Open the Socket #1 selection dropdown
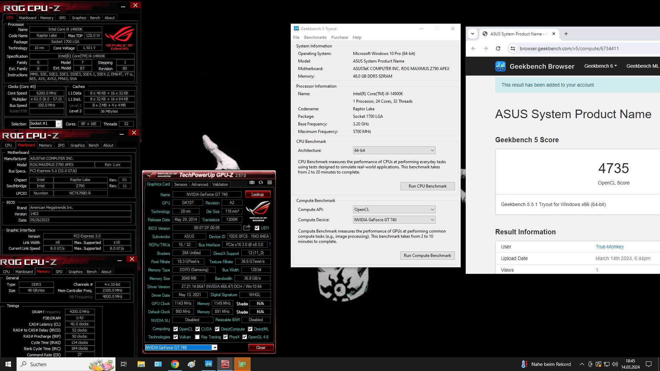 (x=45, y=124)
